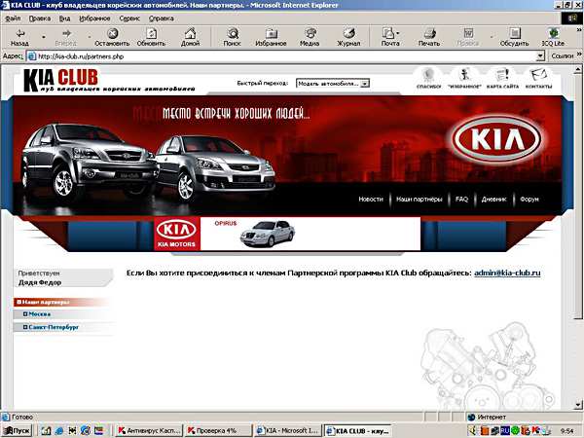Open the Сервис menu
The width and height of the screenshot is (584, 438).
pyautogui.click(x=133, y=18)
